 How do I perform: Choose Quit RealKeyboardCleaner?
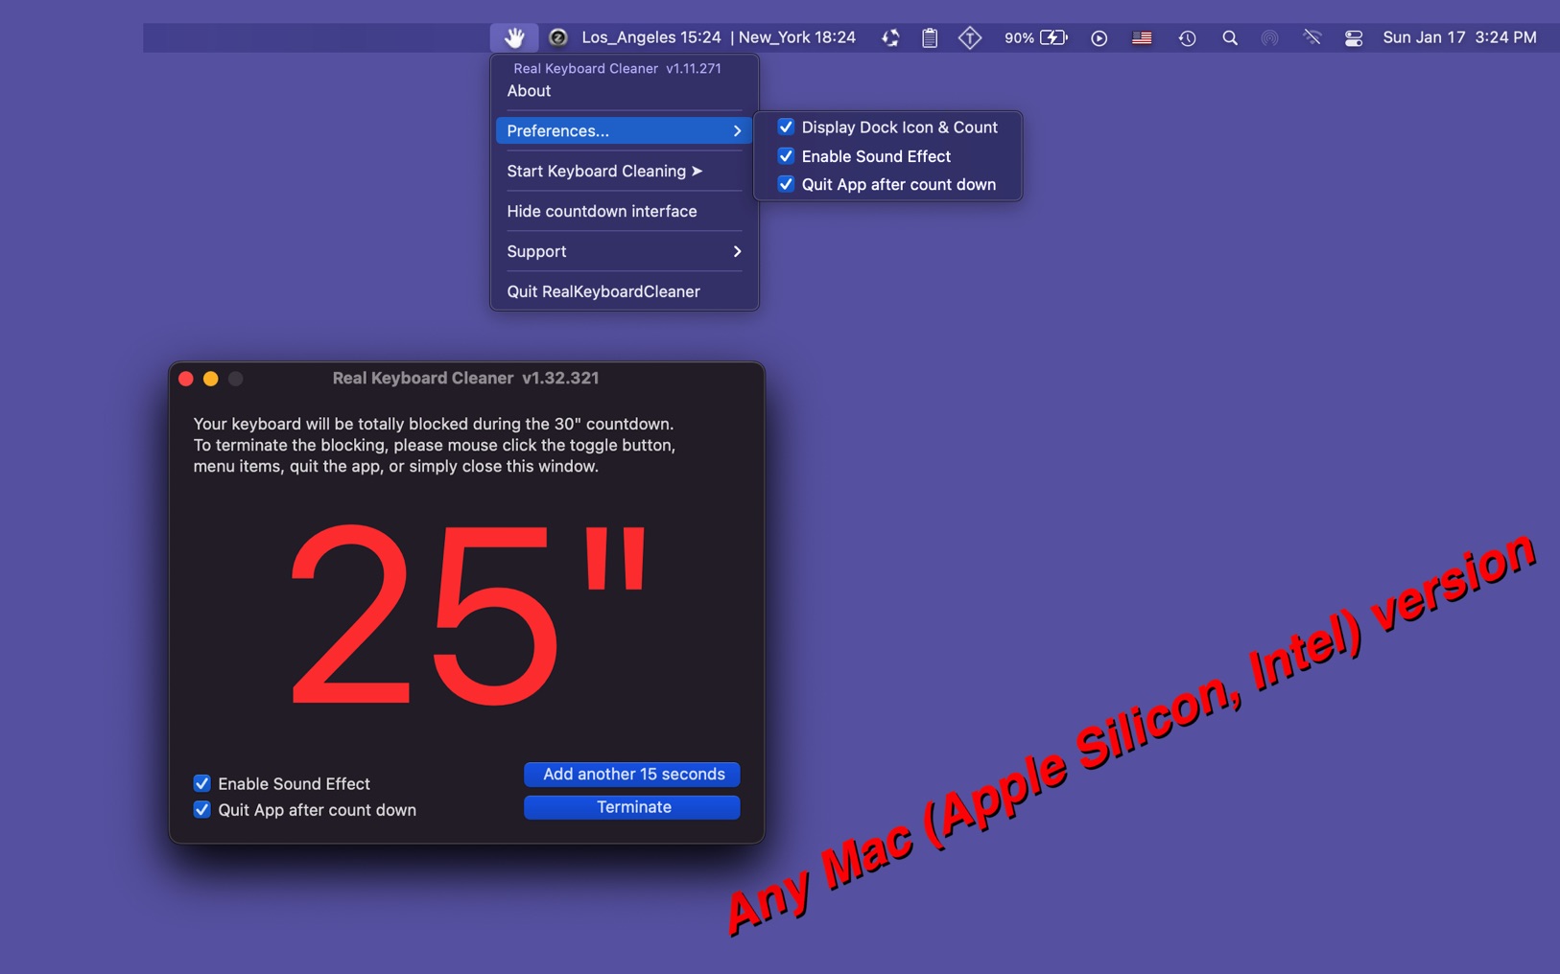point(624,291)
